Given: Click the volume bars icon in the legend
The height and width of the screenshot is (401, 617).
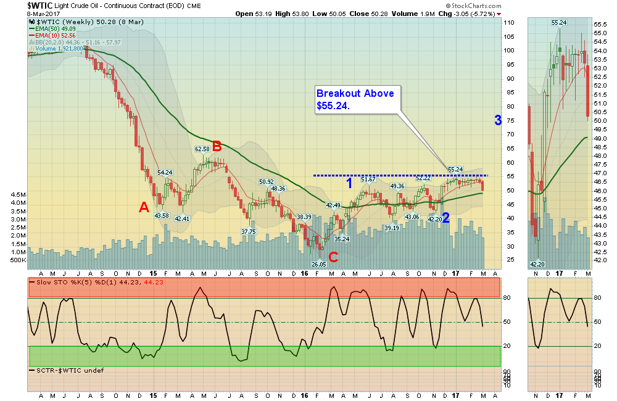Looking at the screenshot, I should [31, 49].
